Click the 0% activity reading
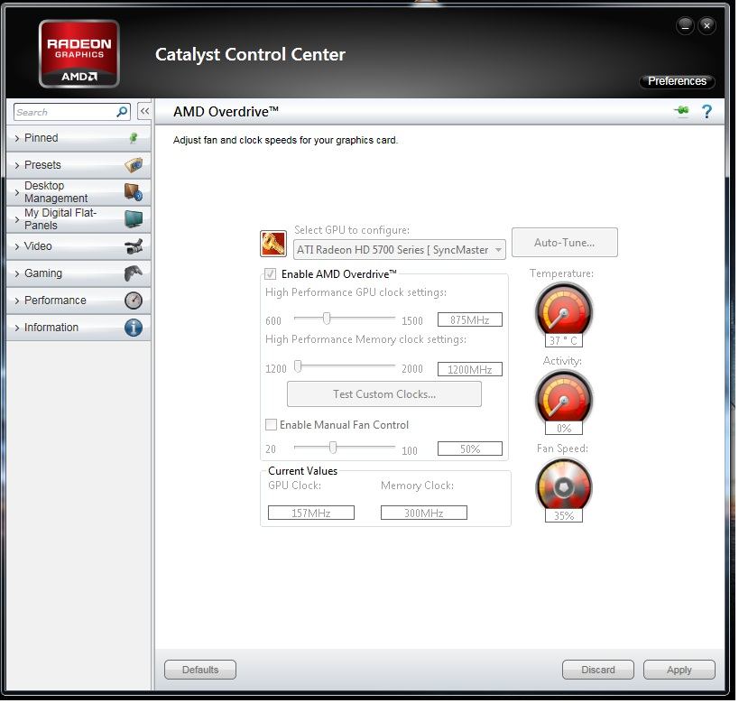Screen dimensions: 739x703 pyautogui.click(x=564, y=428)
